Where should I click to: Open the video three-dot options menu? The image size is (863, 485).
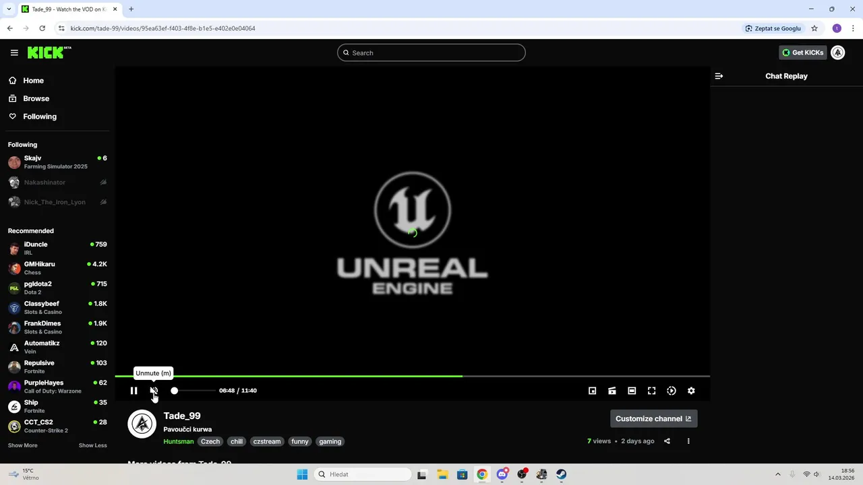click(x=688, y=441)
